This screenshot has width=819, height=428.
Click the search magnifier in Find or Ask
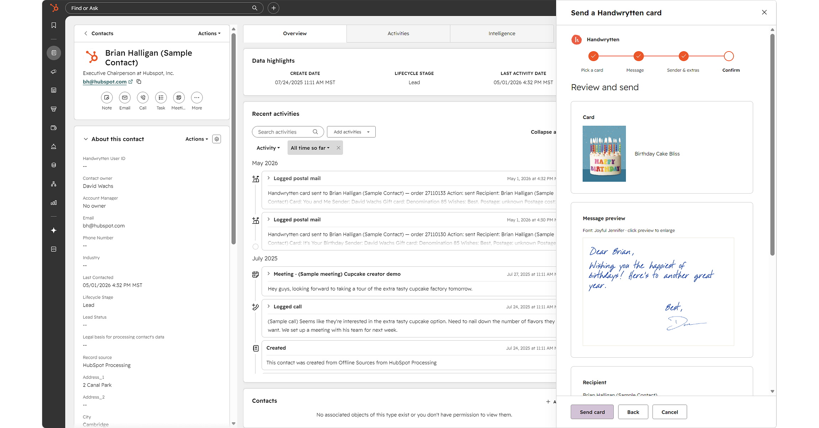pos(255,8)
